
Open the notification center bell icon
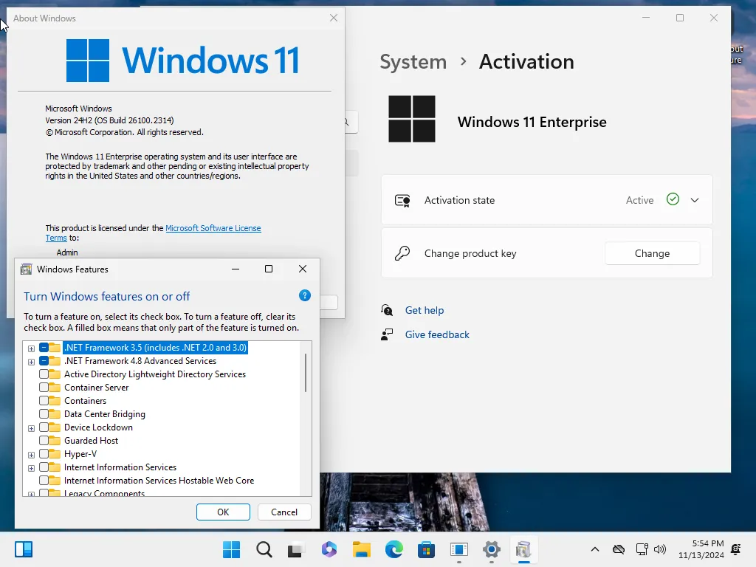point(736,549)
